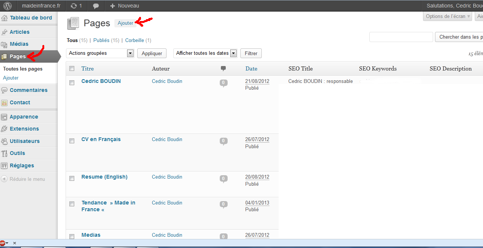The image size is (483, 248).
Task: Click the comment count bubble for Medias row
Action: [x=223, y=237]
